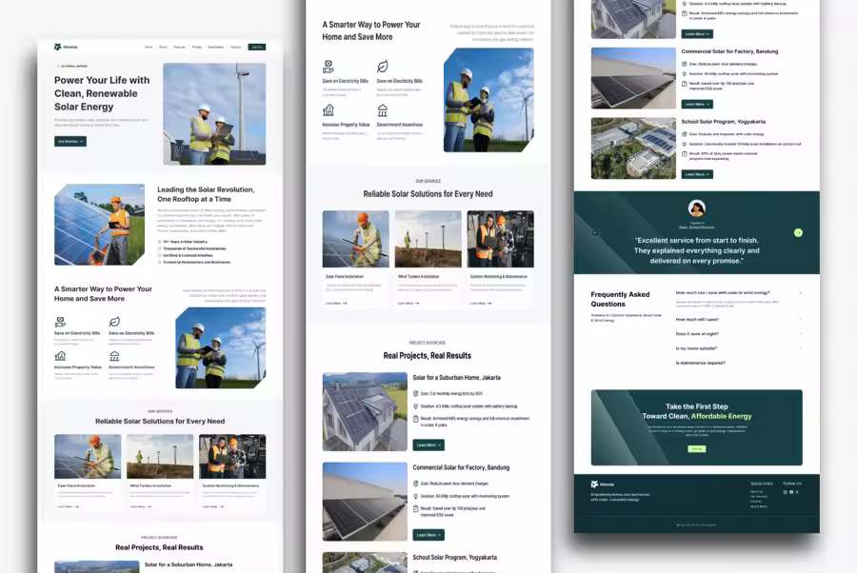Open the School Solar Program aerial photo in the right page
Screen dimensions: 857x573
pos(633,148)
